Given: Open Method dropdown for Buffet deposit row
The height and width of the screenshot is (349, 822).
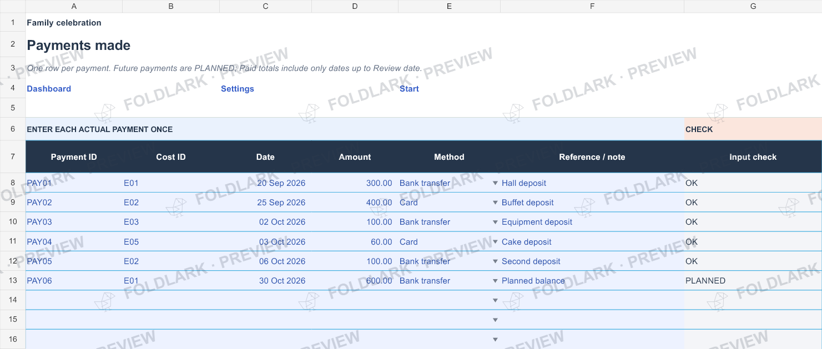Looking at the screenshot, I should tap(495, 203).
